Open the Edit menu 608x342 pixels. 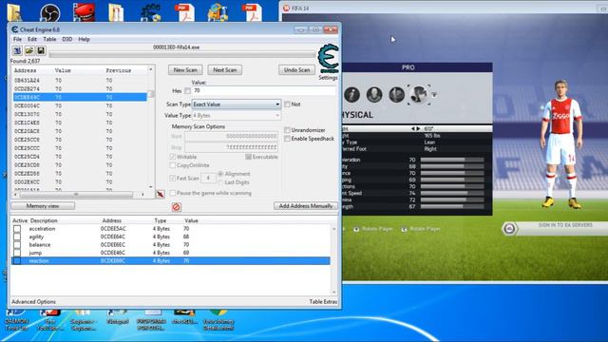[32, 39]
